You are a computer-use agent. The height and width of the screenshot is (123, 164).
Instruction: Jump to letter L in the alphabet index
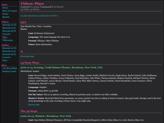(x=39, y=16)
